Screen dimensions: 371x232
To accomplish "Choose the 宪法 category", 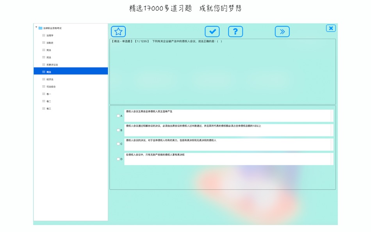I will pyautogui.click(x=49, y=50).
